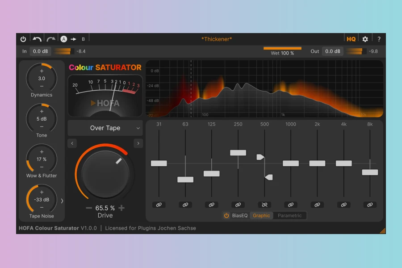The image size is (402, 268).
Task: Decrease Drive with the minus button
Action: coord(89,208)
